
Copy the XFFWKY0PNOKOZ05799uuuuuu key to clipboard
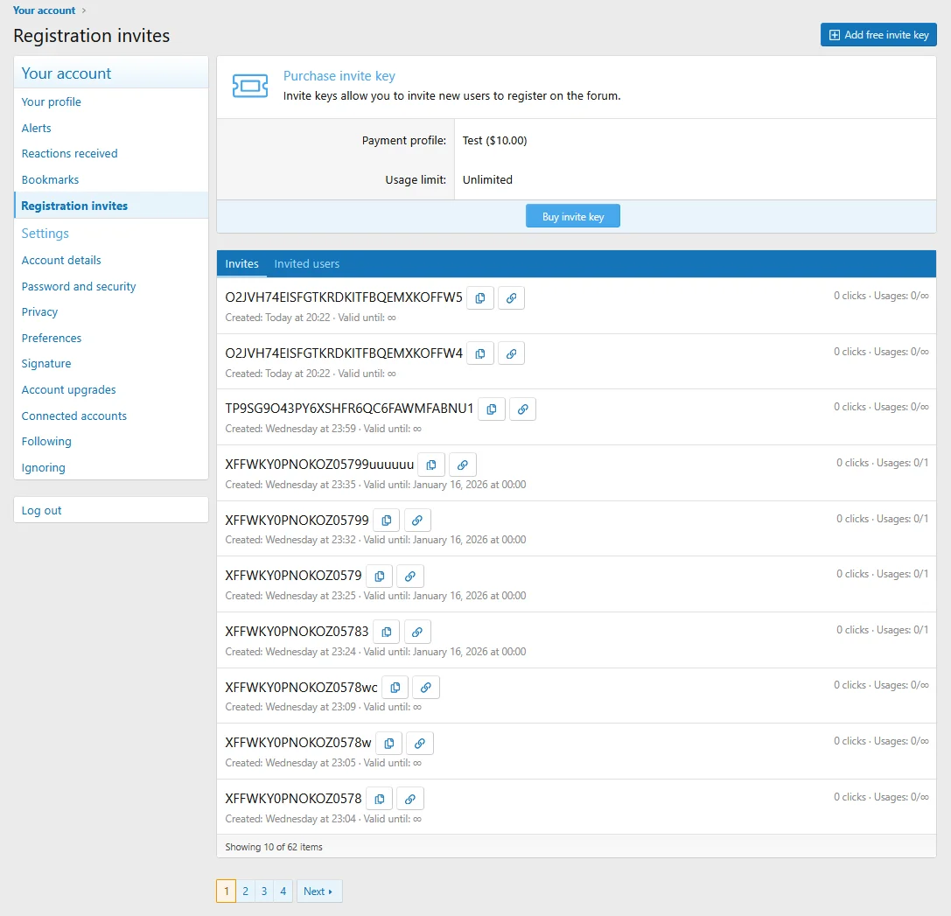tap(430, 465)
